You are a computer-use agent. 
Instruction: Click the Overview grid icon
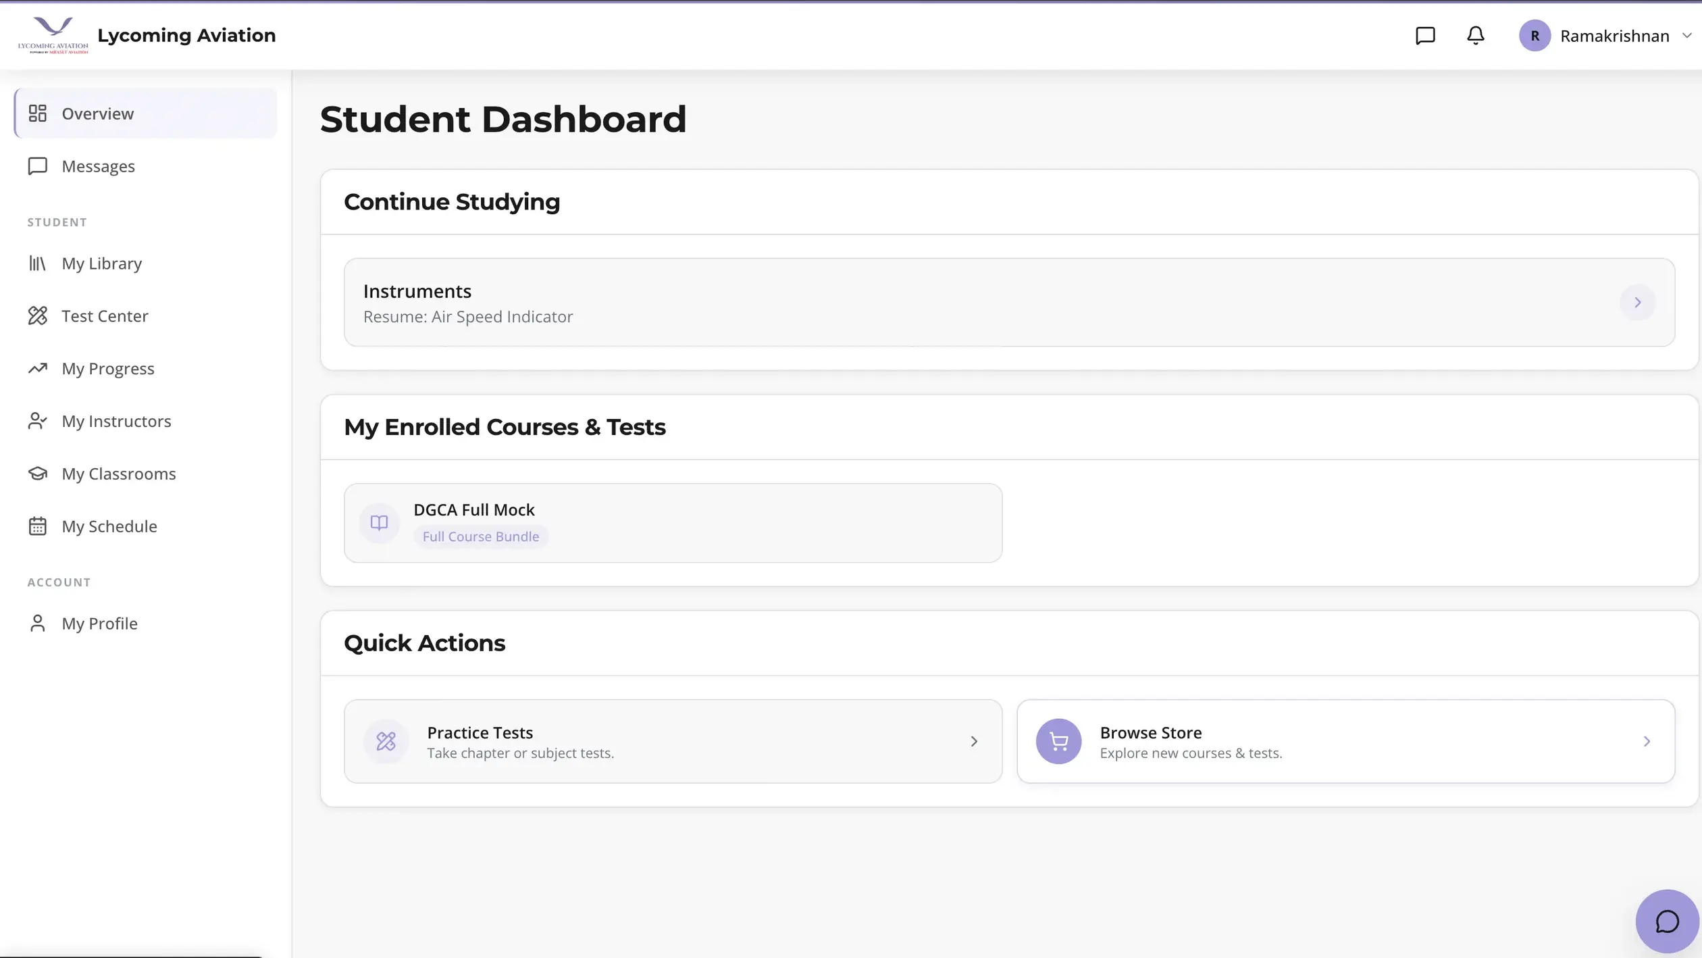38,113
